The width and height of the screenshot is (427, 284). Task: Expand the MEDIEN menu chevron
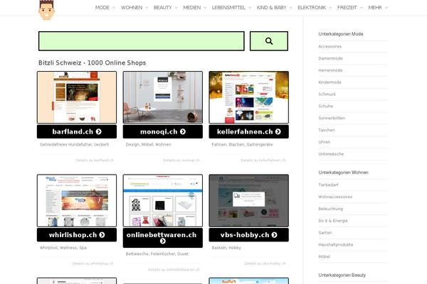pyautogui.click(x=205, y=8)
